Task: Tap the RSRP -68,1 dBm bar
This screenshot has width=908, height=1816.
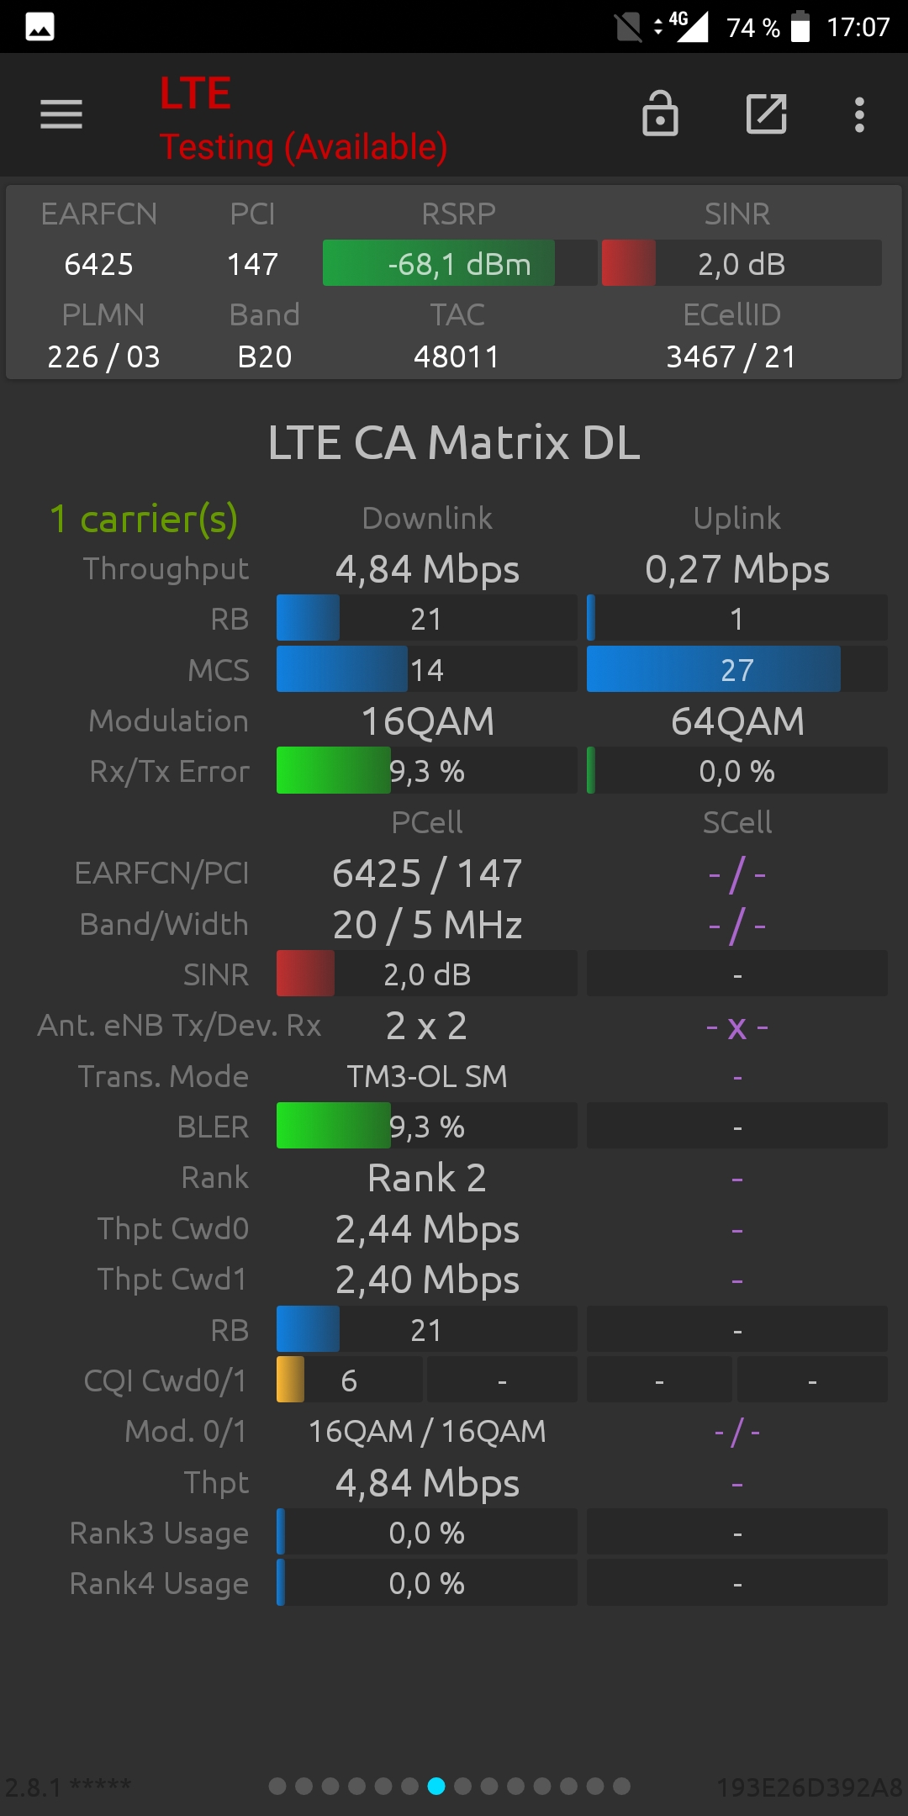Action: click(460, 263)
